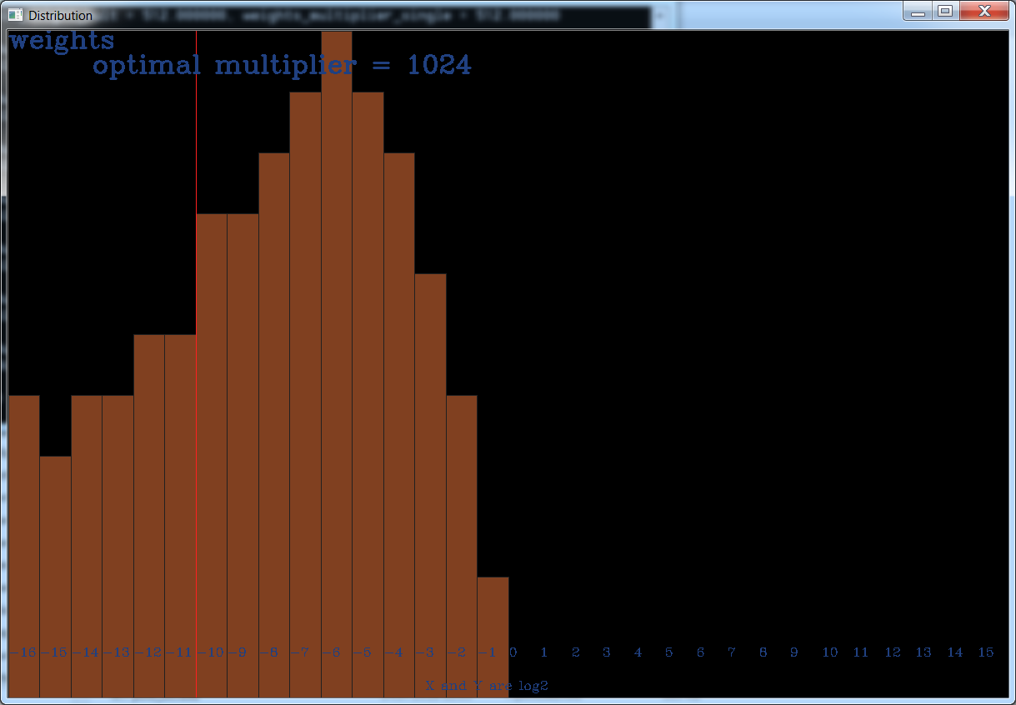This screenshot has width=1016, height=705.
Task: Click the positive x-axis label 3
Action: pyautogui.click(x=607, y=652)
